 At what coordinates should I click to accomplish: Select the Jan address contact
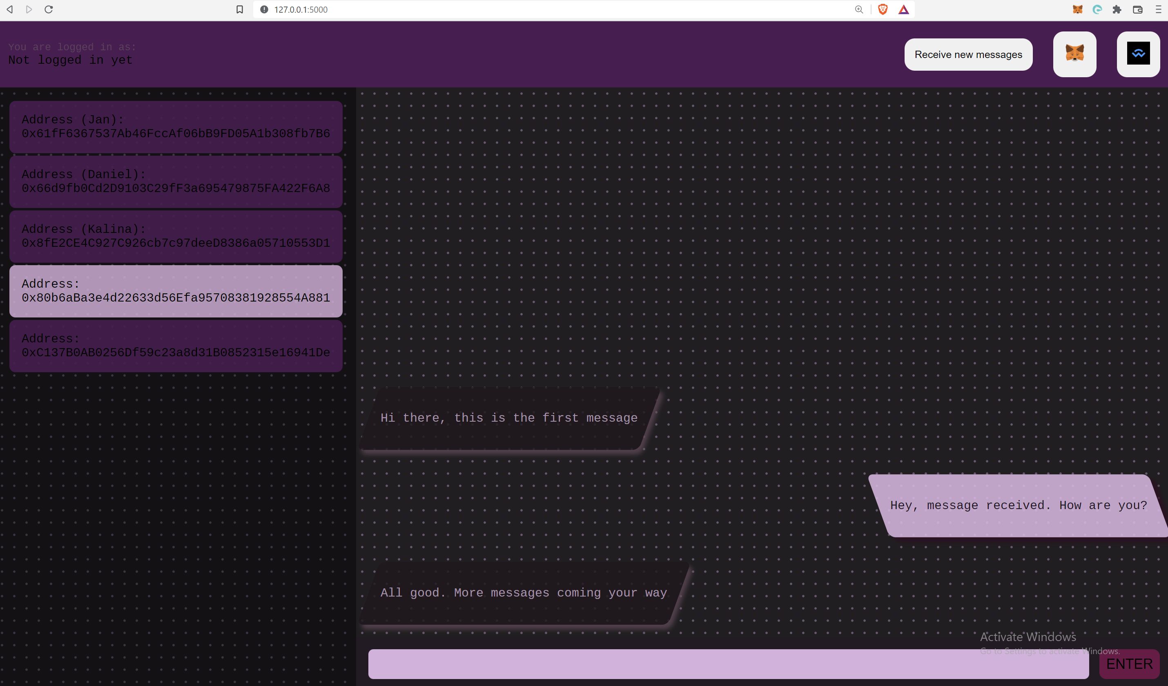(x=176, y=127)
